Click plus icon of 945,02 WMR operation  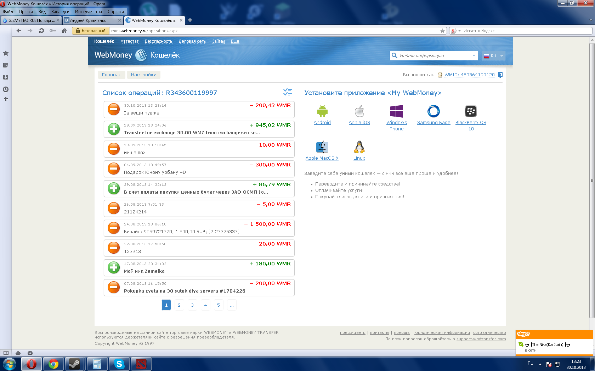(114, 129)
